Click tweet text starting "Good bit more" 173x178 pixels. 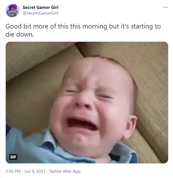coord(83,30)
